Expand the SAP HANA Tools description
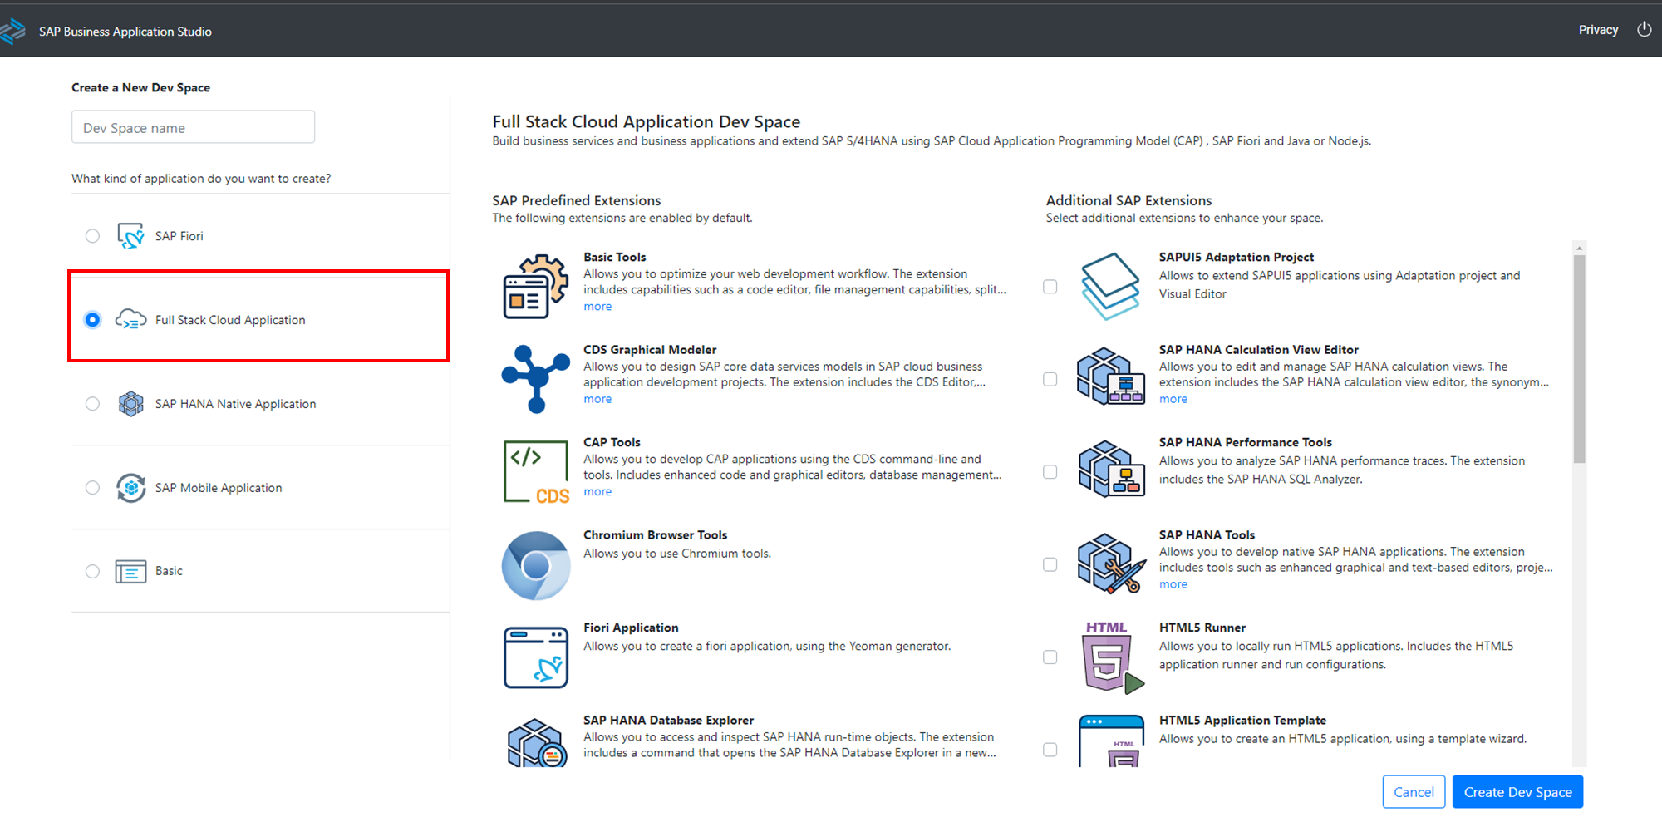 [x=1173, y=583]
